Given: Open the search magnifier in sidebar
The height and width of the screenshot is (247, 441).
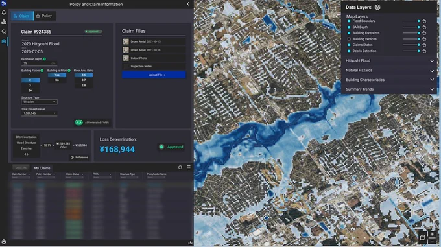Looking at the screenshot, I should (4, 32).
